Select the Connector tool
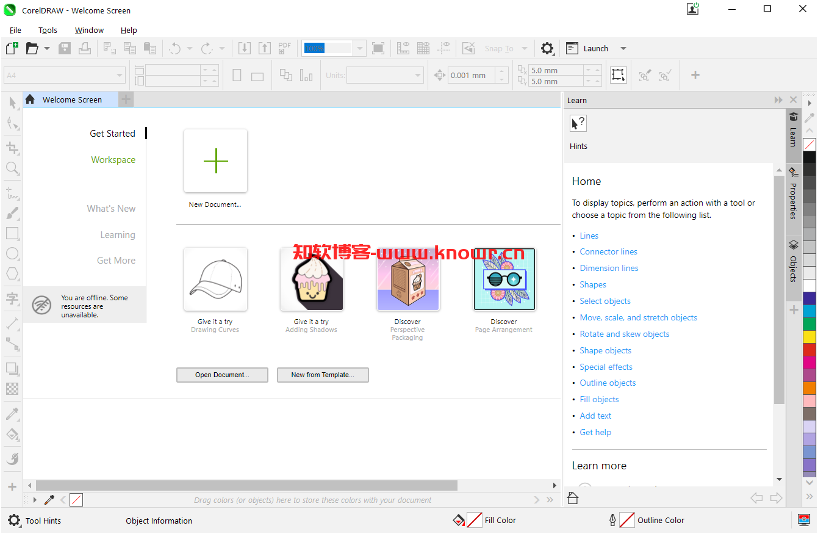 [12, 344]
